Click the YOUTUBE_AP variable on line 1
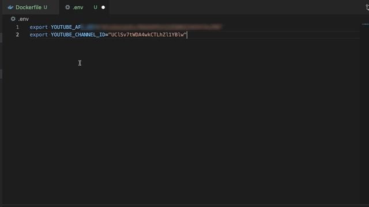Viewport: 369px width, 207px height. 66,27
